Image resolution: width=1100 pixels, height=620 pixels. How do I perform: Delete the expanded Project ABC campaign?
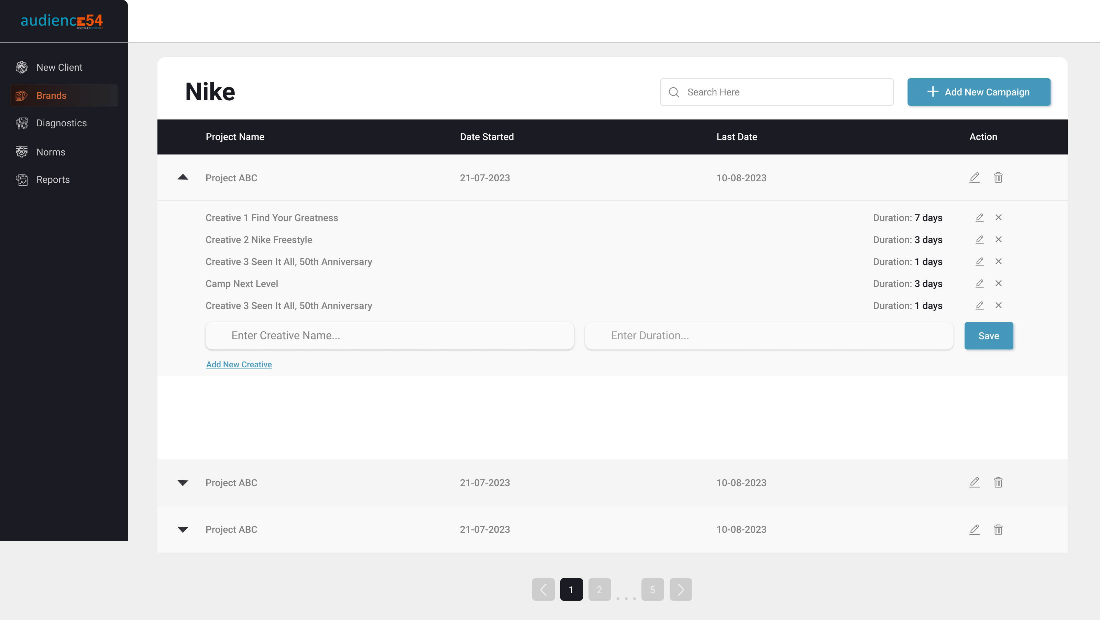pyautogui.click(x=998, y=177)
